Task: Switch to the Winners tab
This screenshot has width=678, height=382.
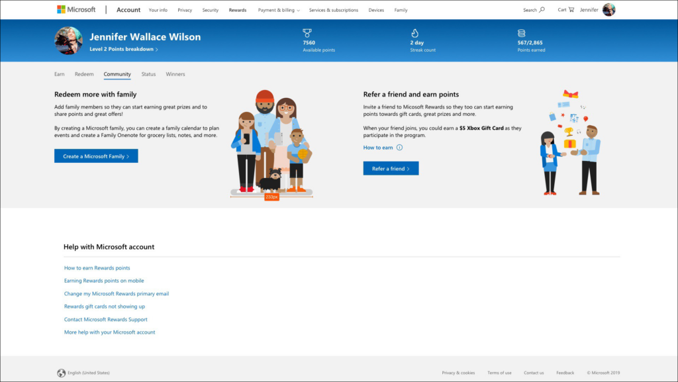Action: point(175,74)
